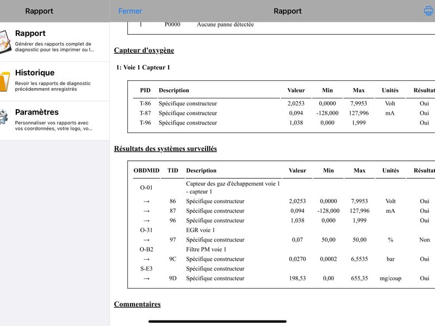Click Résultats des systèmes surveillés heading
This screenshot has width=435, height=326.
[165, 148]
